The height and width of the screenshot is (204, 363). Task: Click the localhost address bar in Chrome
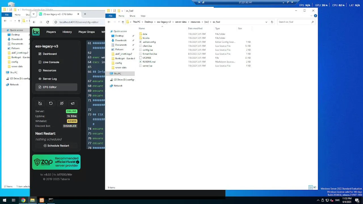pos(79,22)
